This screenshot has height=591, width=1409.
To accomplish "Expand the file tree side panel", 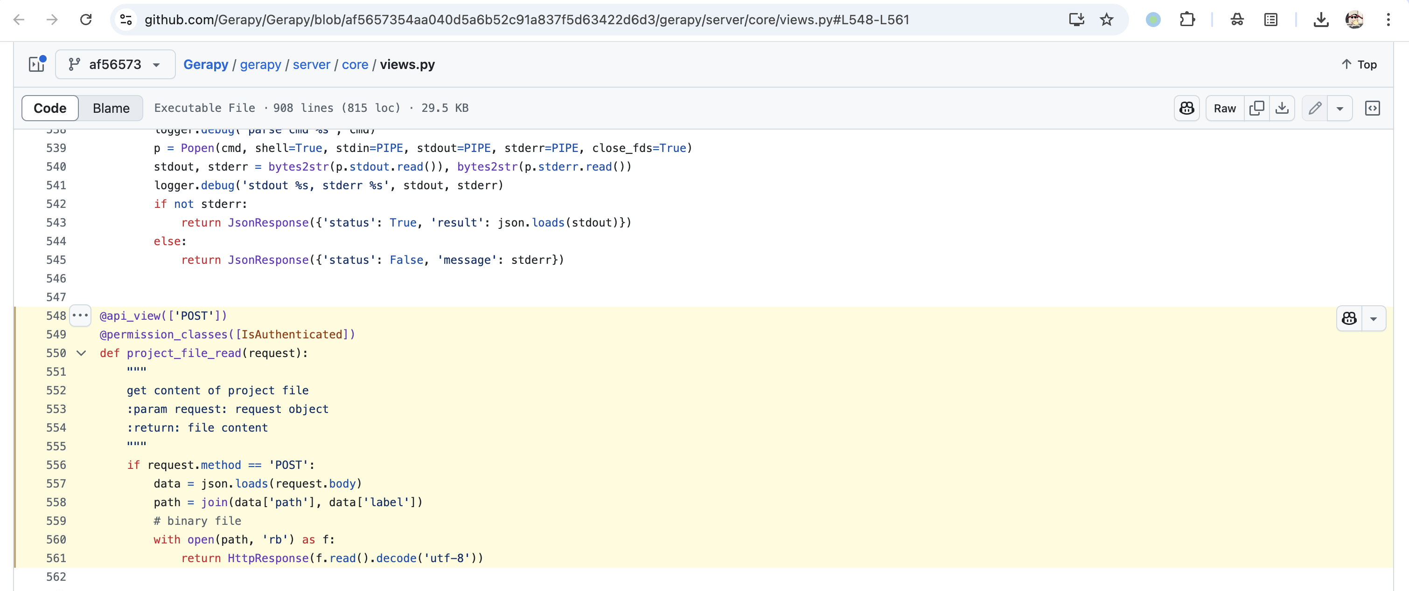I will (37, 64).
